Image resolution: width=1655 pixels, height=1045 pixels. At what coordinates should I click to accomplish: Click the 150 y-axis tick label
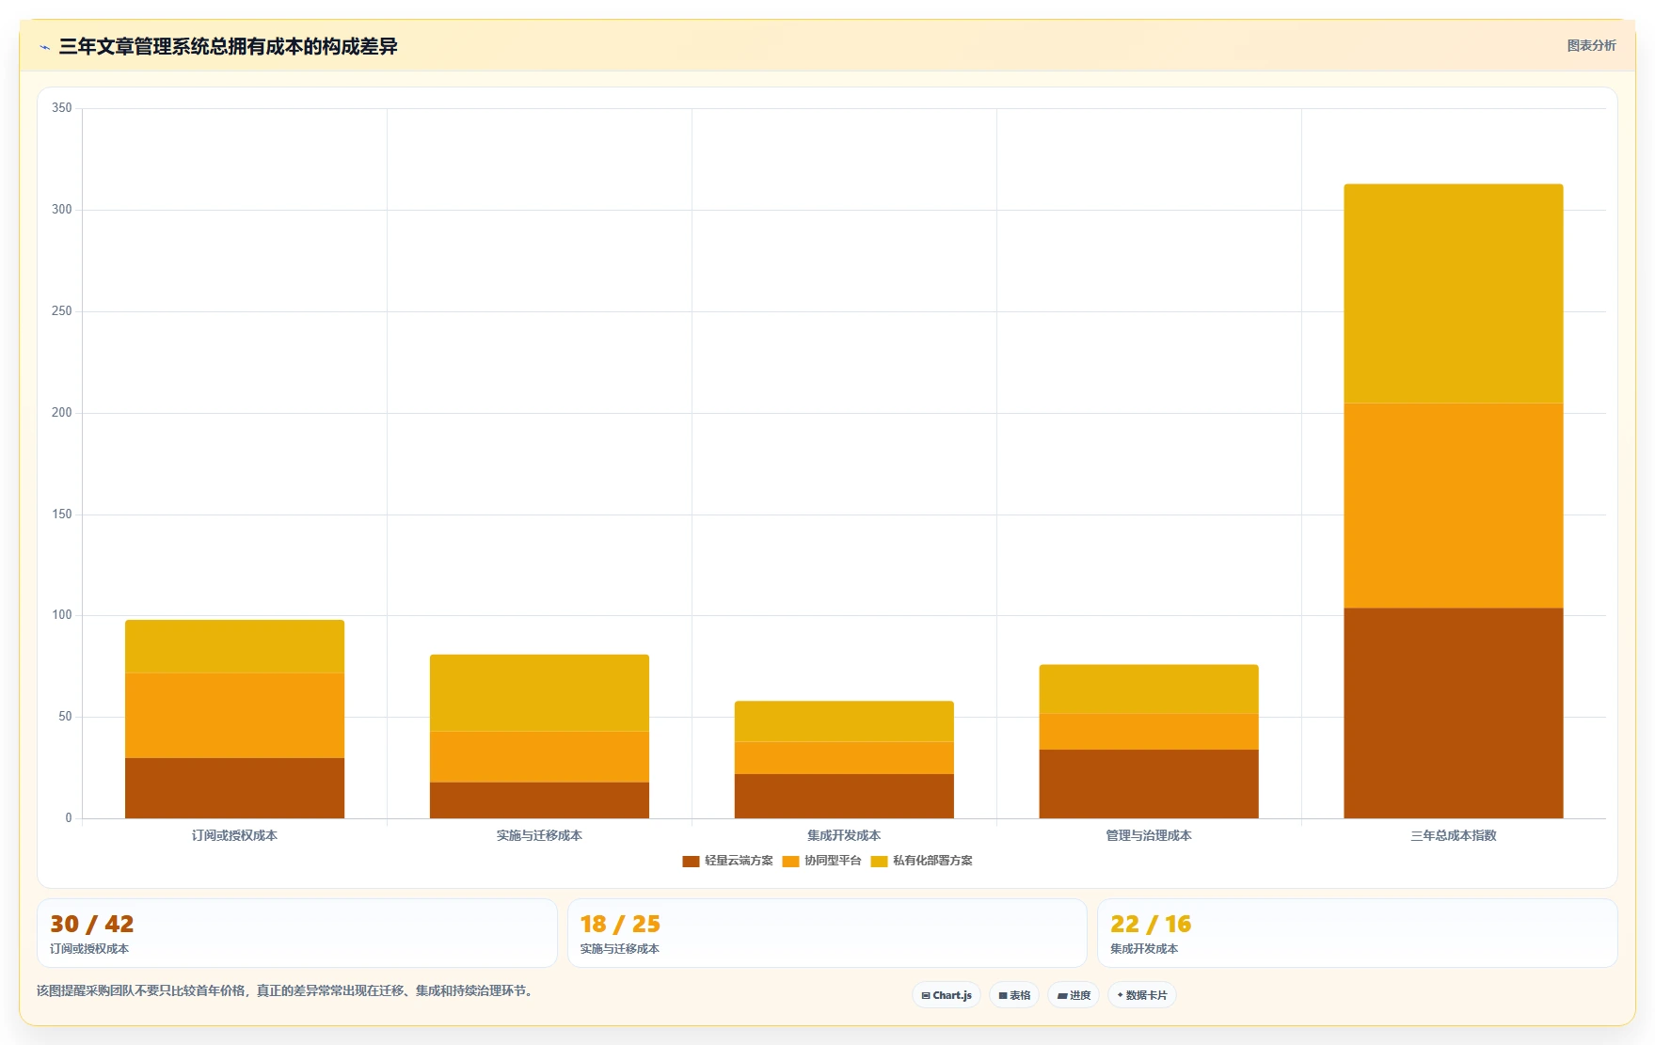coord(62,515)
